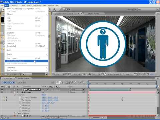Click the Motion Blur timeline icon
The image size is (160, 120).
click(x=75, y=82)
